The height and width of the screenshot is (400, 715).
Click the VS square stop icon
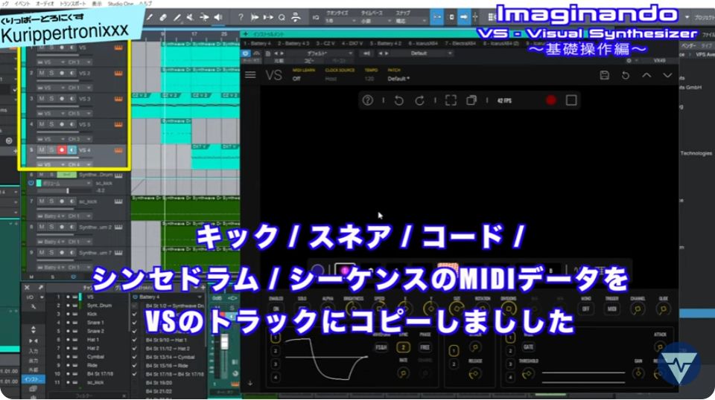[x=571, y=100]
